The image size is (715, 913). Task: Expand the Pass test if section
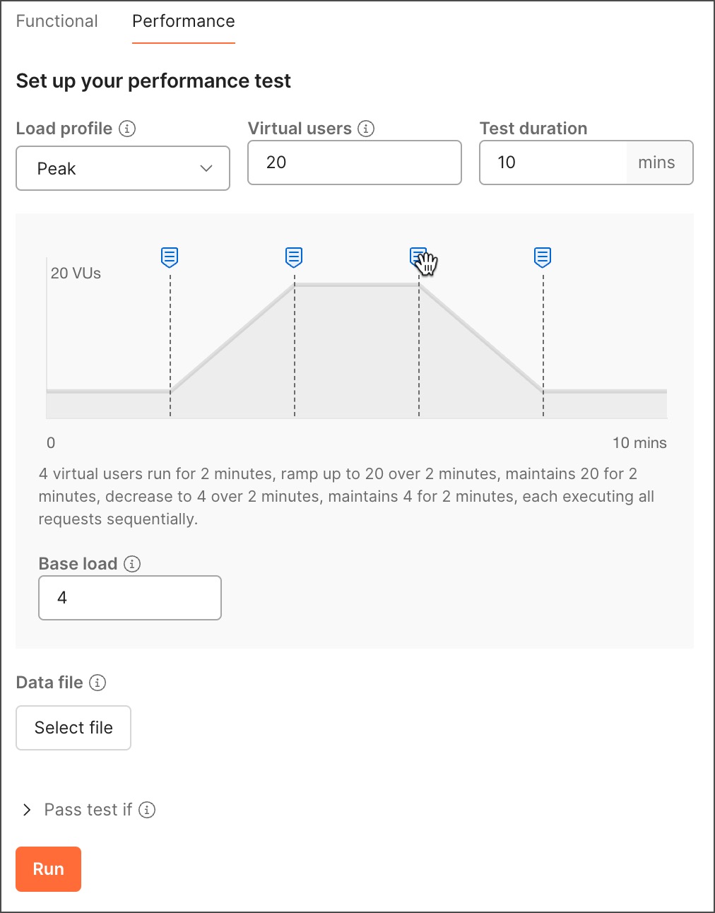(27, 810)
